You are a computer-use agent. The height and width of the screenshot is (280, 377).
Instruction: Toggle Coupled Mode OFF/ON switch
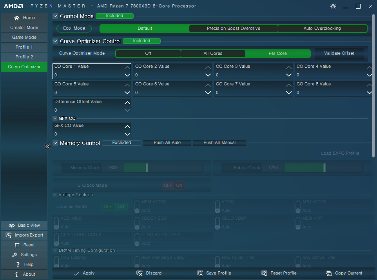click(x=114, y=206)
